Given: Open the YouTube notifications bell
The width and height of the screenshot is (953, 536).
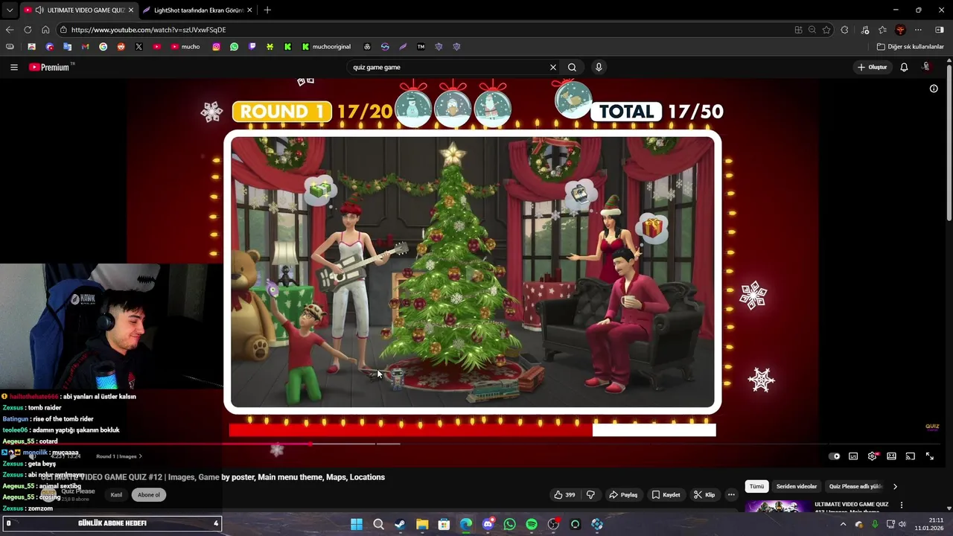Looking at the screenshot, I should click(x=904, y=67).
